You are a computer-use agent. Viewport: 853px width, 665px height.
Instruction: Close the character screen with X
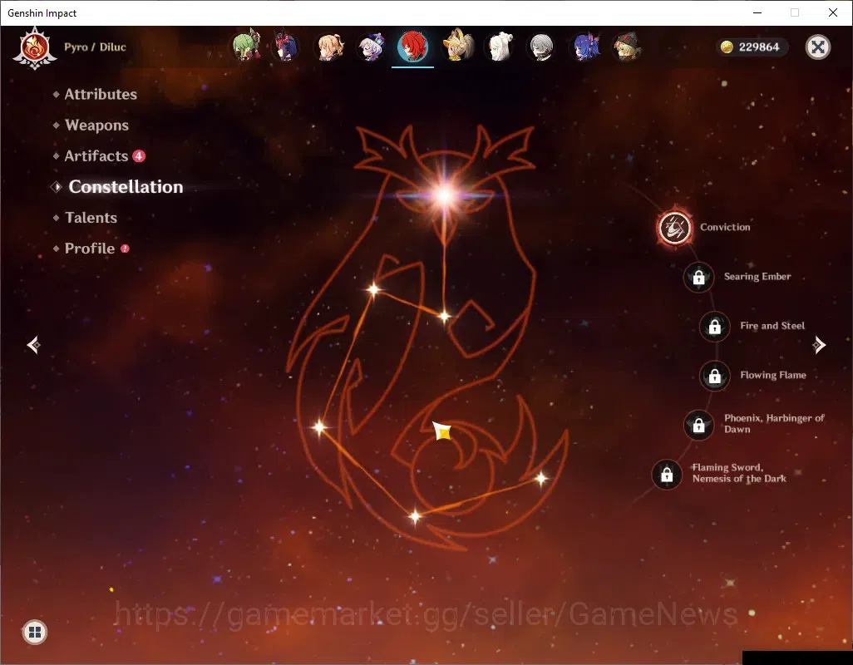(817, 47)
